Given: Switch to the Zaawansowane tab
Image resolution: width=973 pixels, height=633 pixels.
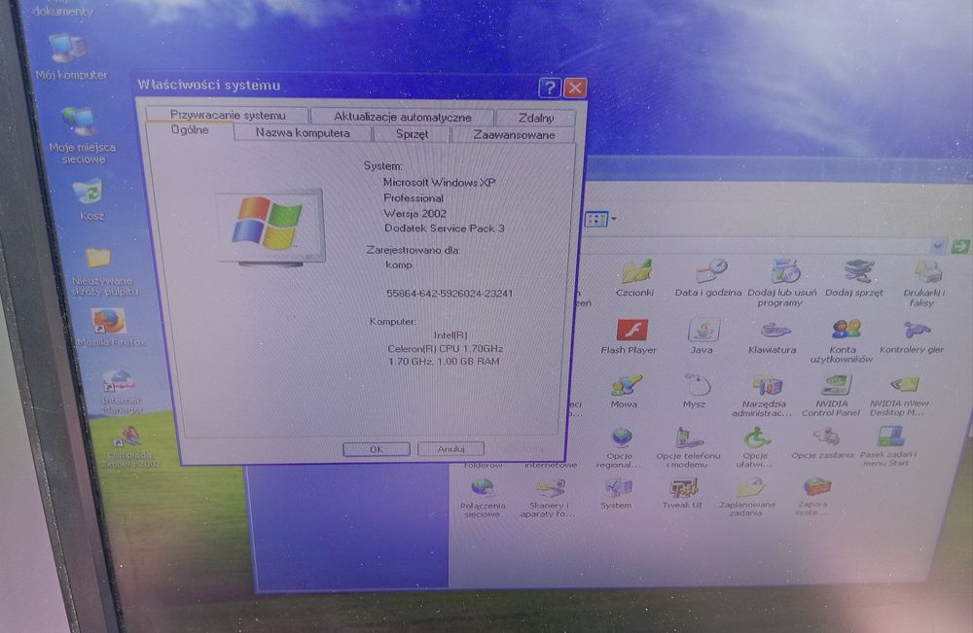Looking at the screenshot, I should [514, 134].
